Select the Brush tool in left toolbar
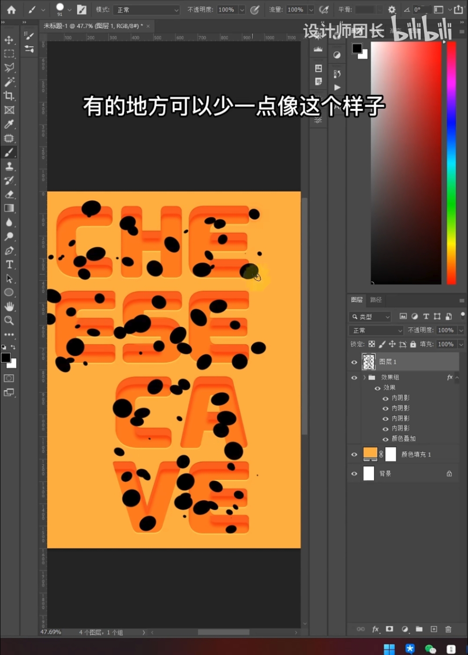This screenshot has height=655, width=468. 9,152
